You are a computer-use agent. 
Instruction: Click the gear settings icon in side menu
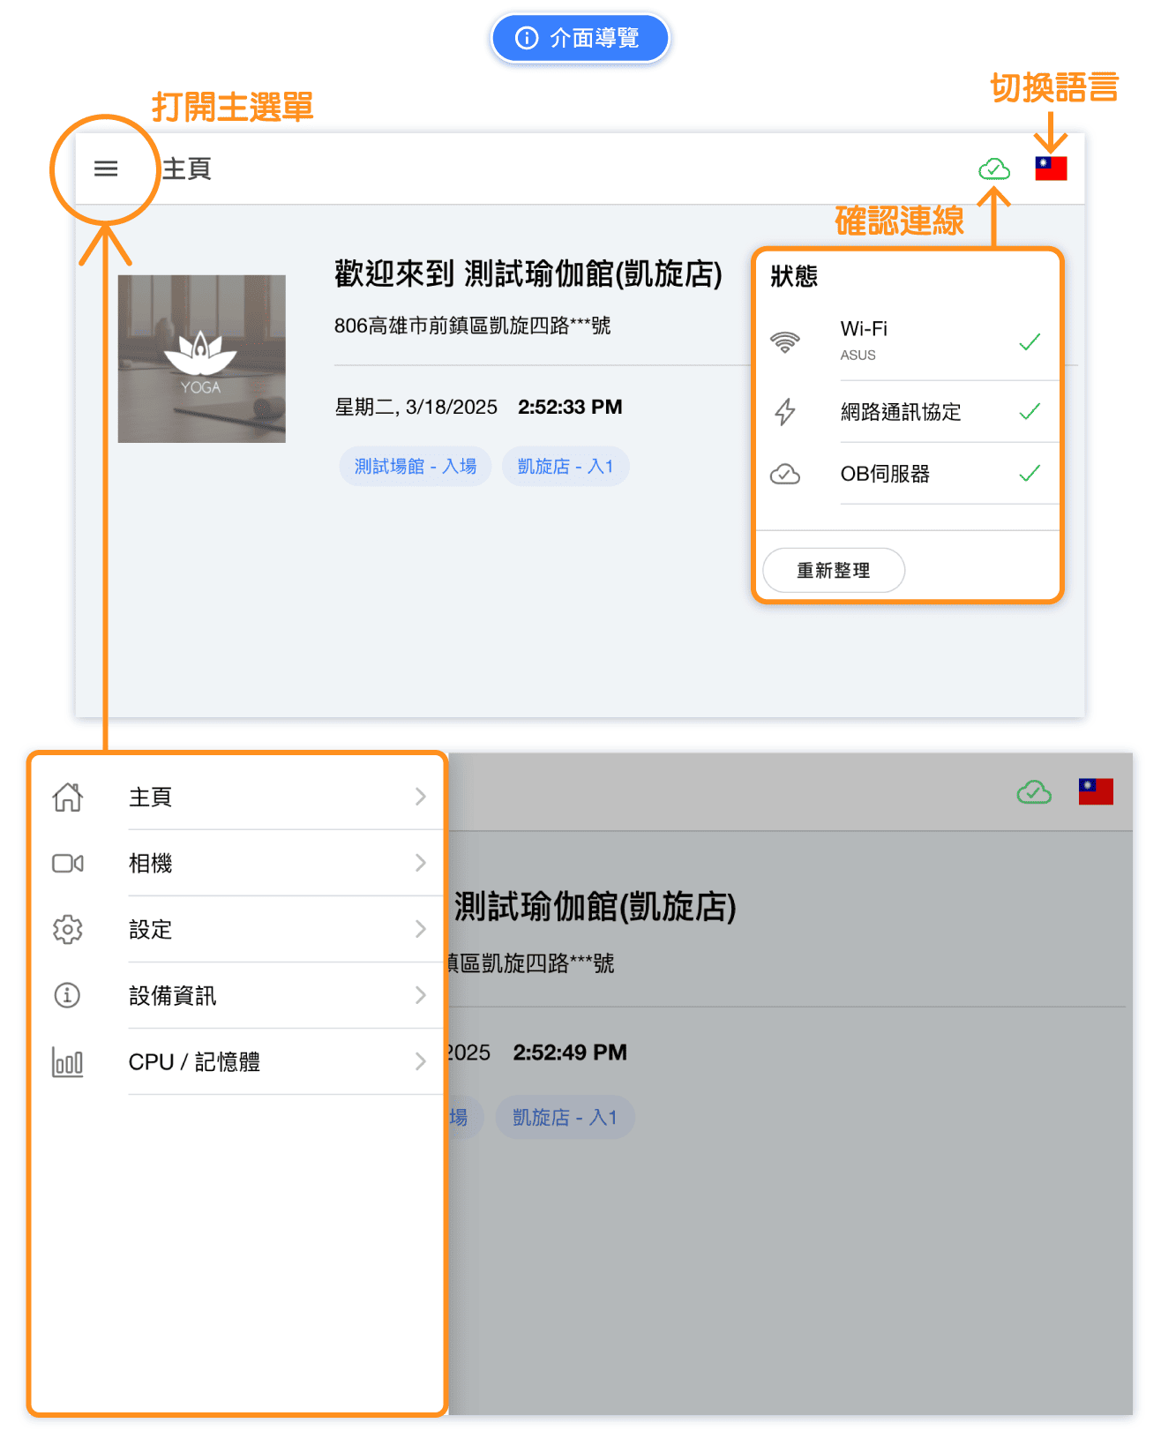point(68,929)
